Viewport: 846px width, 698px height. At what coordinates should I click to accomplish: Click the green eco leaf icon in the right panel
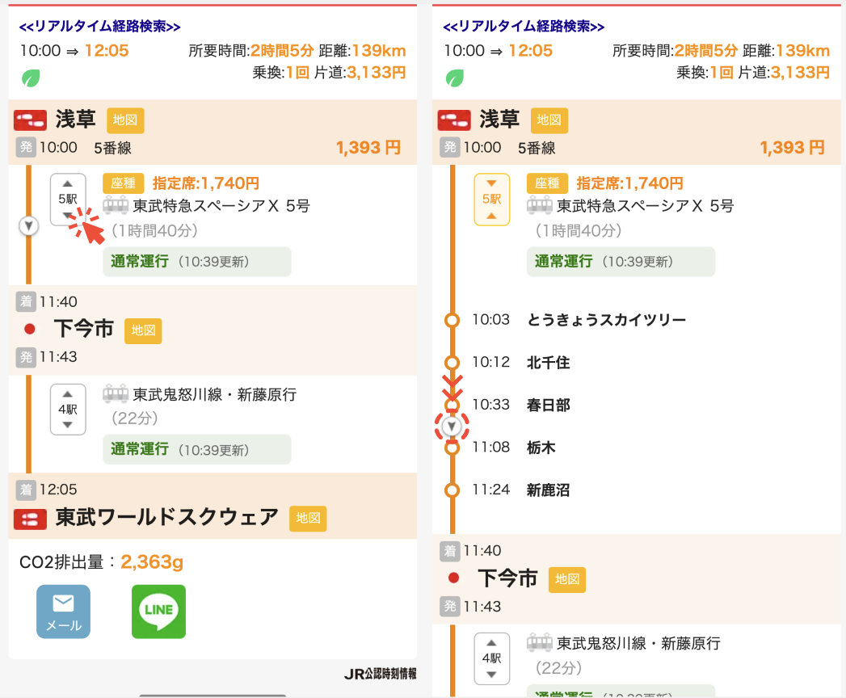tap(455, 78)
